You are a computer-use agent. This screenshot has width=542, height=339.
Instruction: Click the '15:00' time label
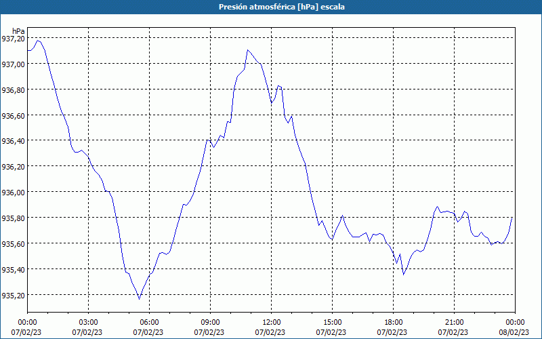tap(332, 323)
